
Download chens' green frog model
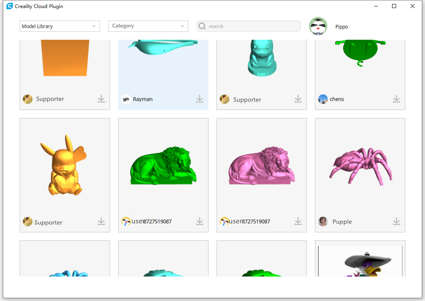[x=396, y=99]
